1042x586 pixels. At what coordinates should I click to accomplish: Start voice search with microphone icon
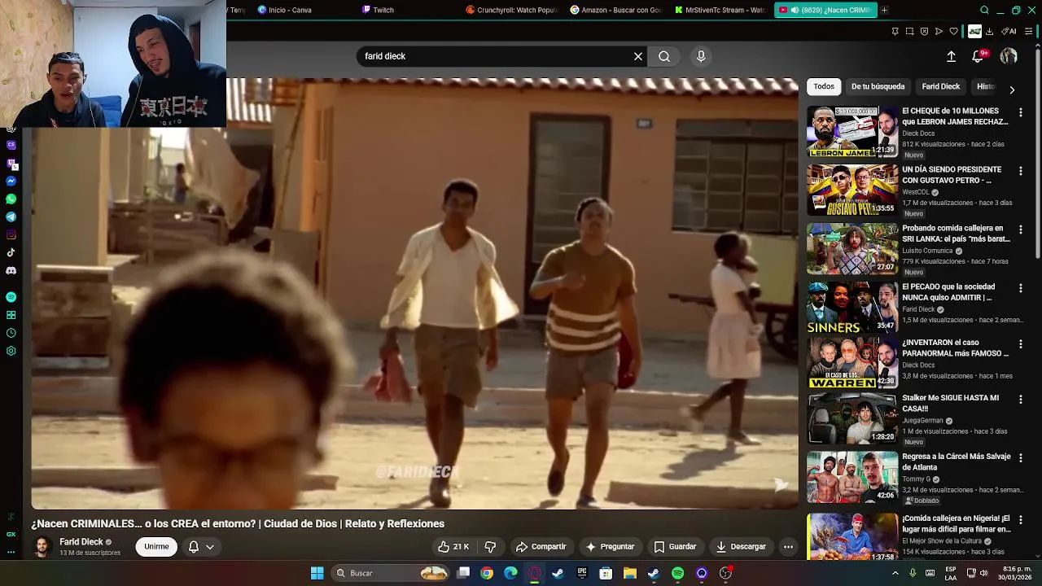click(701, 56)
